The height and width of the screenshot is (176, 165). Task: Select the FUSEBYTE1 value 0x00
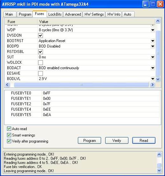point(47,99)
